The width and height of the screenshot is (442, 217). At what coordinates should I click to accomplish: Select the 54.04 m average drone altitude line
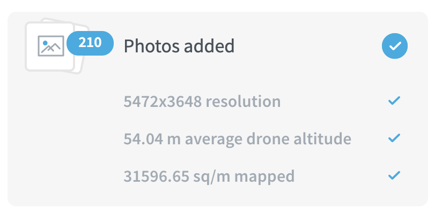(x=237, y=138)
